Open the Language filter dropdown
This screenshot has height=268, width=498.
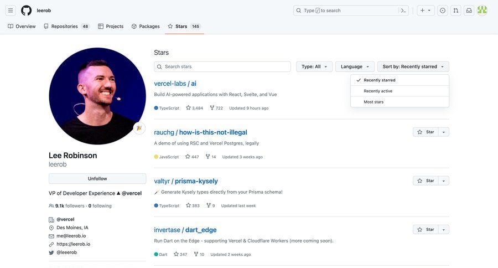pyautogui.click(x=355, y=66)
